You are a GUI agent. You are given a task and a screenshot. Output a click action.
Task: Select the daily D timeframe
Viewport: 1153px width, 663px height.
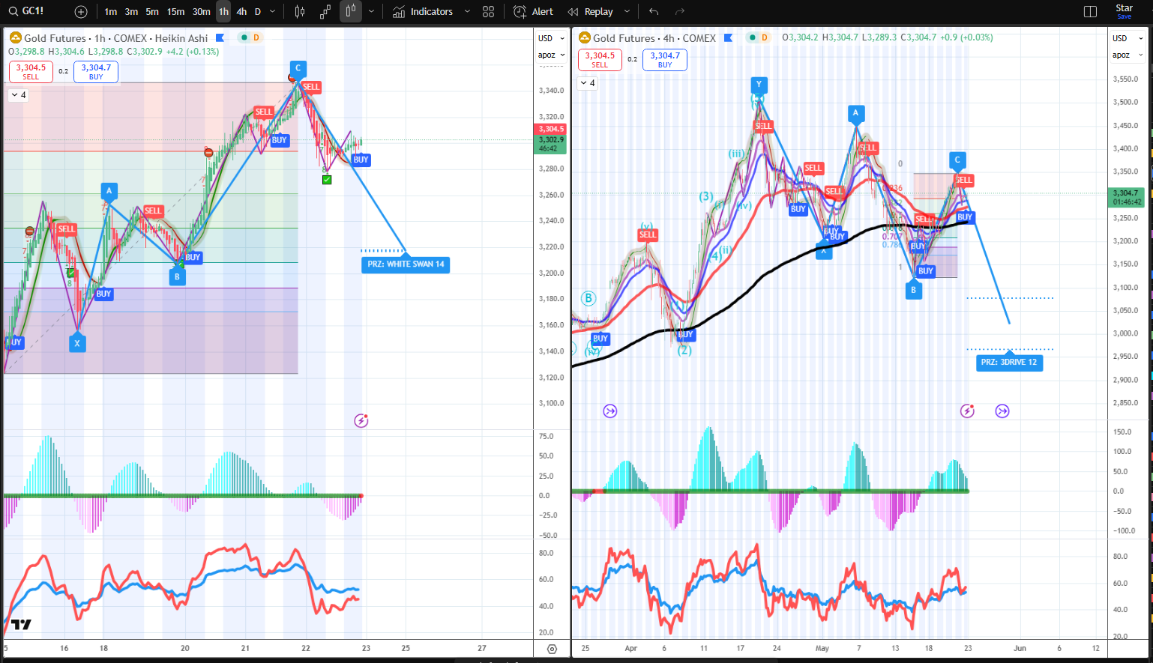(258, 12)
